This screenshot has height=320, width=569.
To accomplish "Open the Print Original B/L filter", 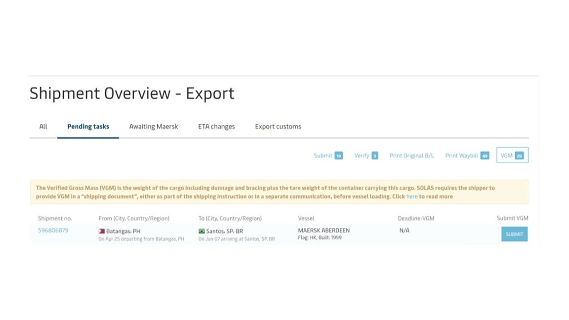I will 411,155.
